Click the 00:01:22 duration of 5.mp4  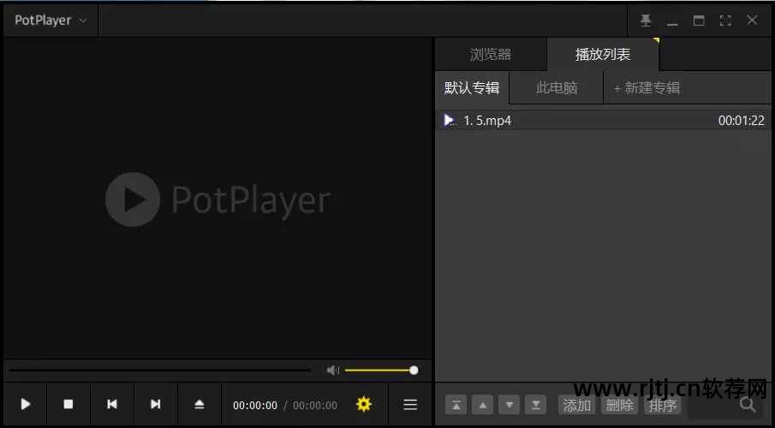(741, 121)
